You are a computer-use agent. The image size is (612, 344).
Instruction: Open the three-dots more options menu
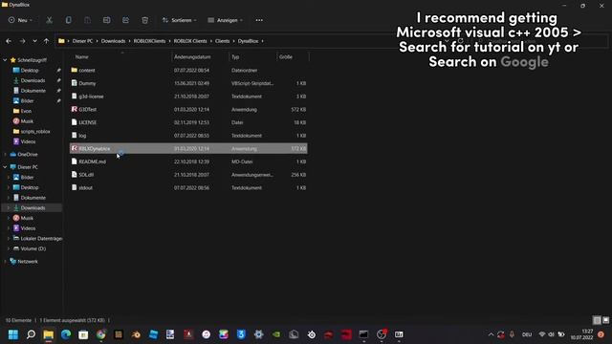259,20
